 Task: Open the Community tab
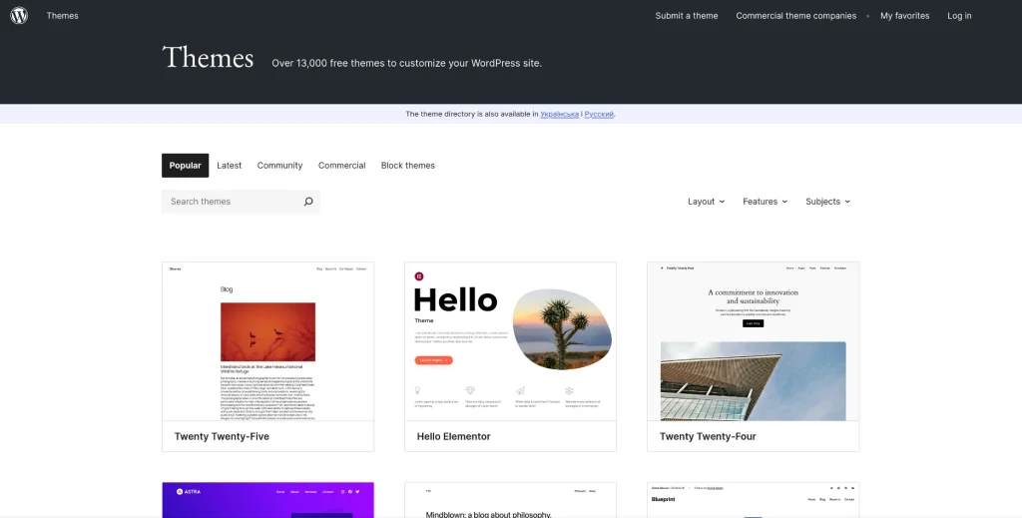tap(279, 166)
